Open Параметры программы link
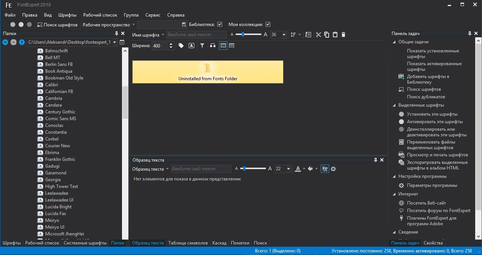Viewport: 482px width, 255px height. (432, 185)
